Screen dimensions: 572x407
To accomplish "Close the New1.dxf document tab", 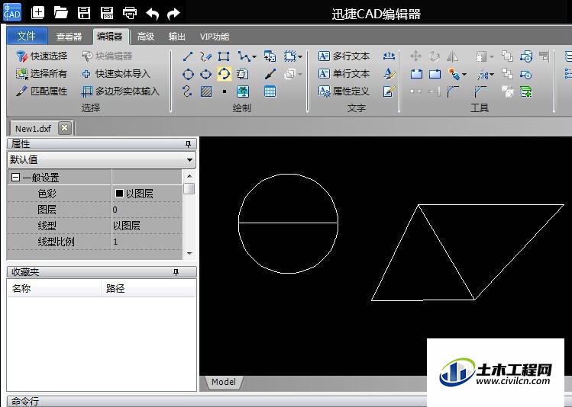I will tap(65, 128).
